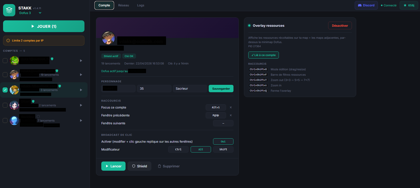The image size is (420, 188).
Task: Click the Connecté status indicator
Action: (x=389, y=5)
